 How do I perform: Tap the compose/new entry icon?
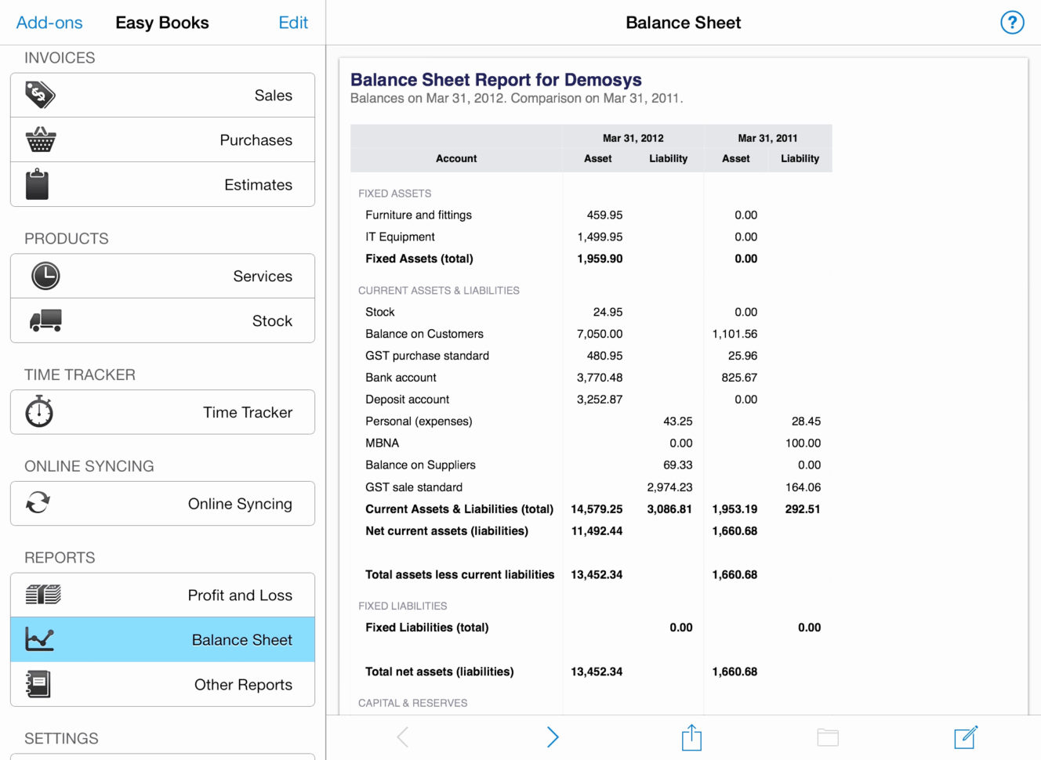[966, 736]
